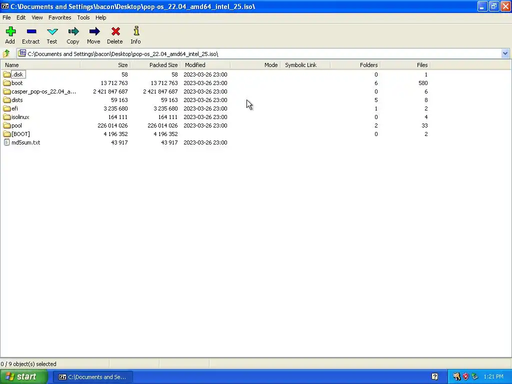Select the pool folder icon

pyautogui.click(x=6, y=125)
